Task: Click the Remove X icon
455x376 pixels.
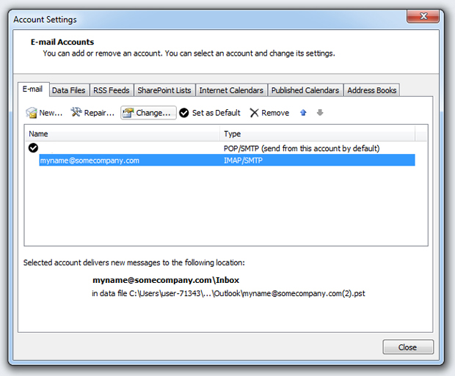Action: (x=255, y=113)
